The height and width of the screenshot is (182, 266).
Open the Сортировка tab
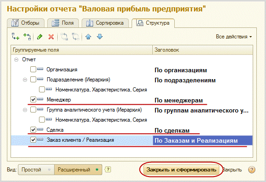click(x=105, y=23)
